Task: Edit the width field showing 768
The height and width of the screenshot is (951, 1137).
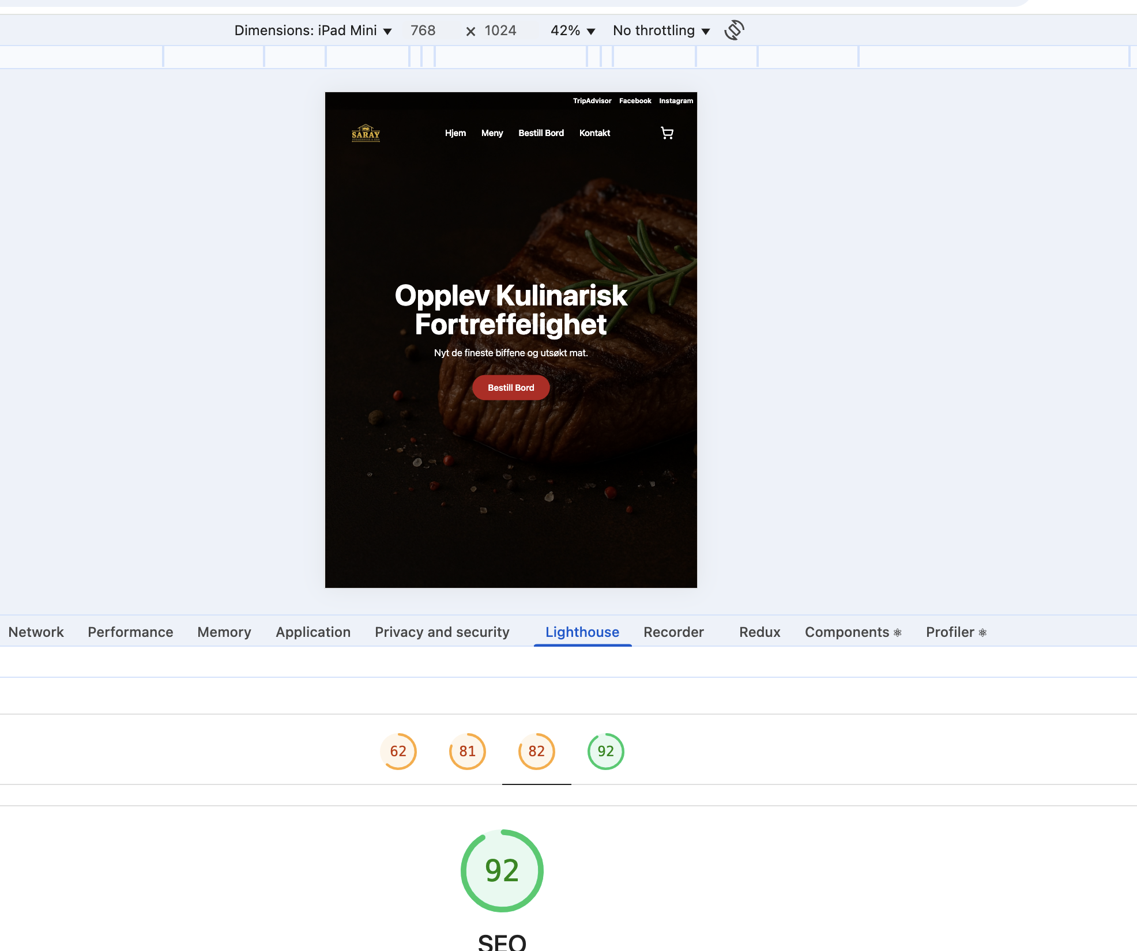Action: (x=423, y=31)
